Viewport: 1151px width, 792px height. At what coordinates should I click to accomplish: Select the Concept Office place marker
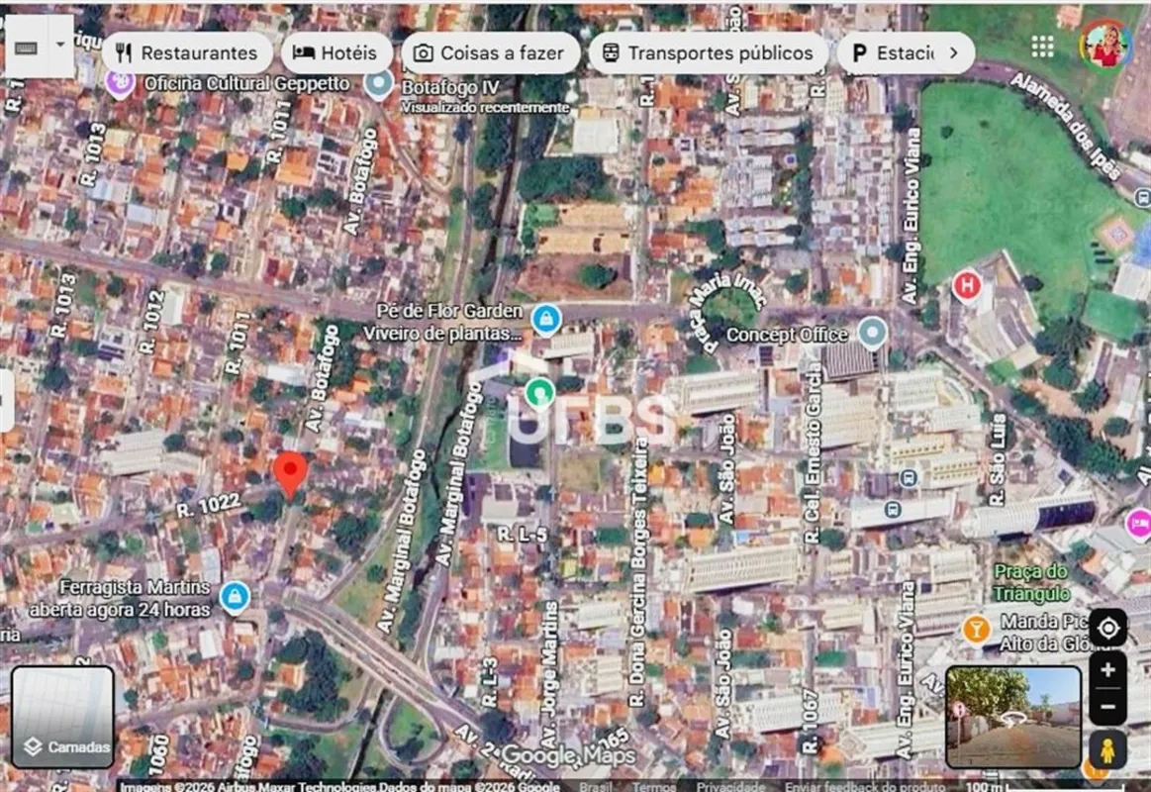(x=872, y=333)
